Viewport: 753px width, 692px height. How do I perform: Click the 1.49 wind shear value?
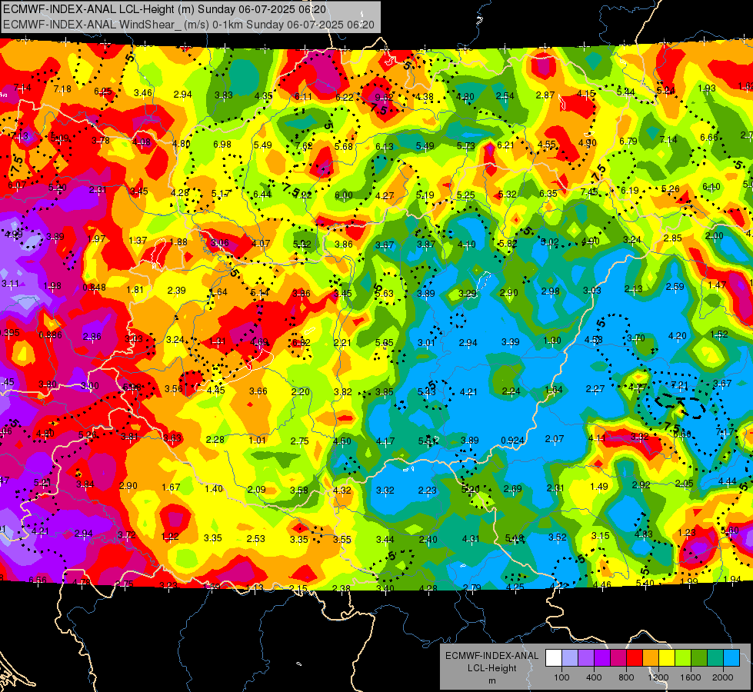599,487
